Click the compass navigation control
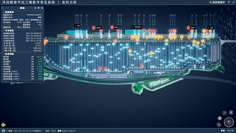Image resolution: width=236 pixels, height=133 pixels. [229, 122]
